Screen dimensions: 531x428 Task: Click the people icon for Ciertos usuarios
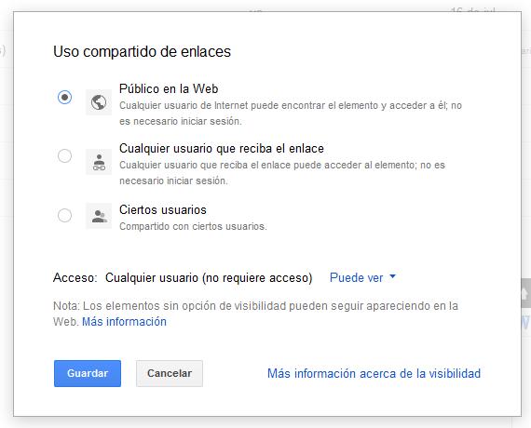99,216
